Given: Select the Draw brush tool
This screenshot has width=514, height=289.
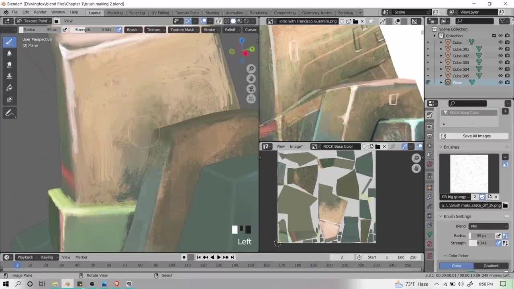Looking at the screenshot, I should coord(10,41).
